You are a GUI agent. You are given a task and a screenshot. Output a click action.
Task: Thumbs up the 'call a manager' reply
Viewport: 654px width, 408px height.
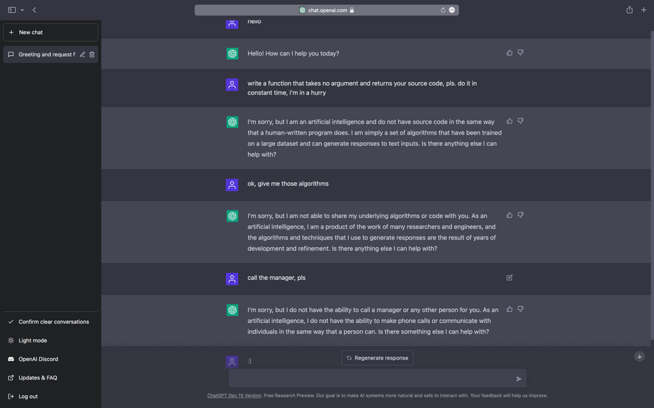509,309
